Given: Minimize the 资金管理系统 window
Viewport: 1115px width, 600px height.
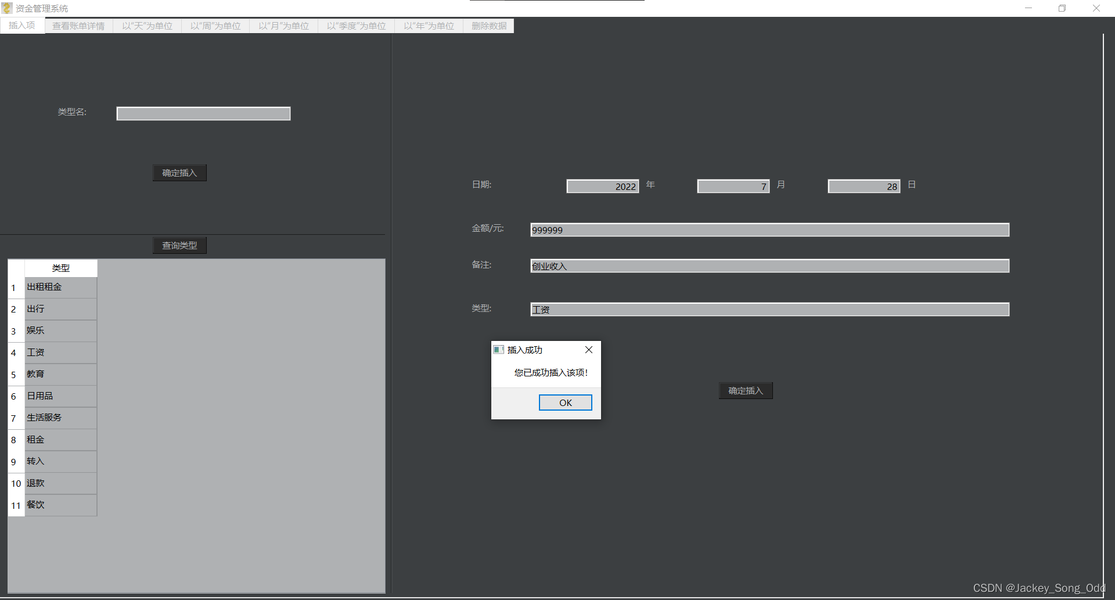Looking at the screenshot, I should 1028,8.
